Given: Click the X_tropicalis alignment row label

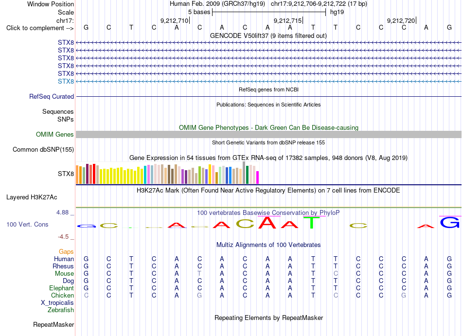Looking at the screenshot, I should pos(57,303).
